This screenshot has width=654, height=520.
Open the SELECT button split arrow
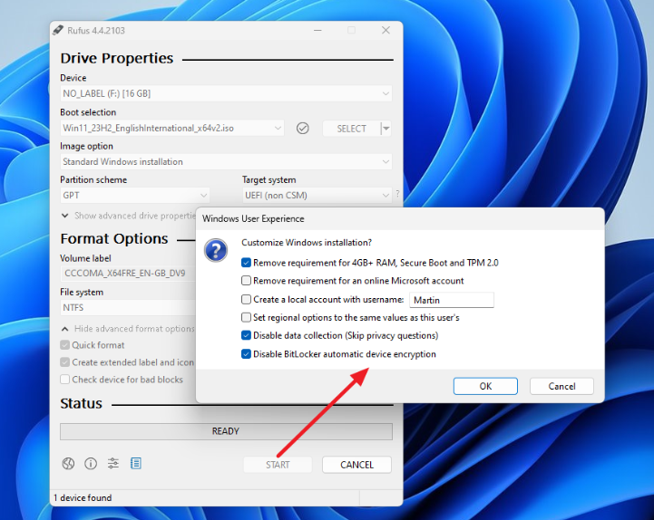386,129
